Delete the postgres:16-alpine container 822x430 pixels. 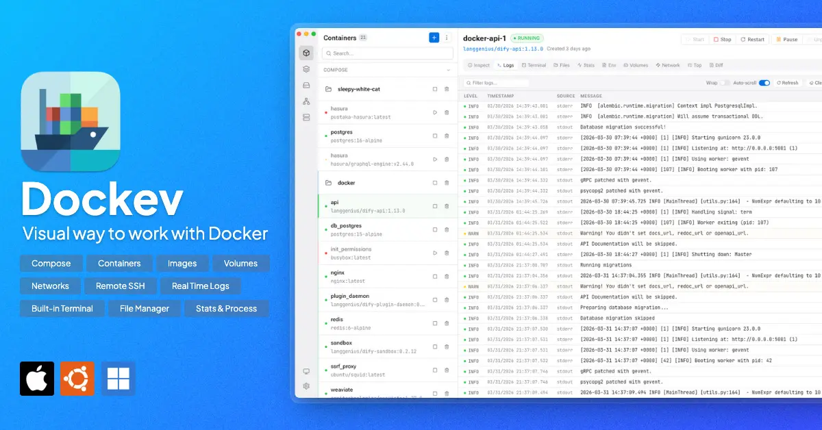447,136
